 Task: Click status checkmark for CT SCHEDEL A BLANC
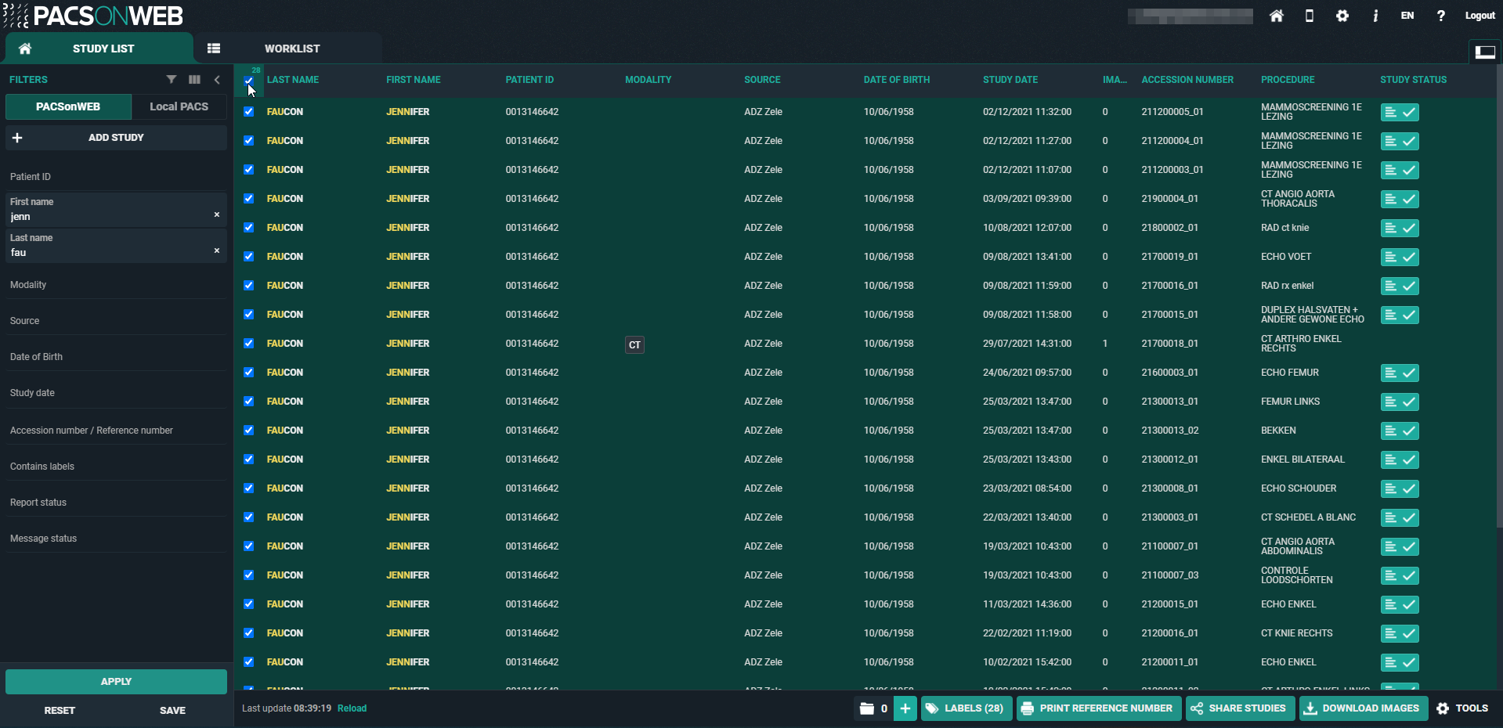pyautogui.click(x=1409, y=517)
